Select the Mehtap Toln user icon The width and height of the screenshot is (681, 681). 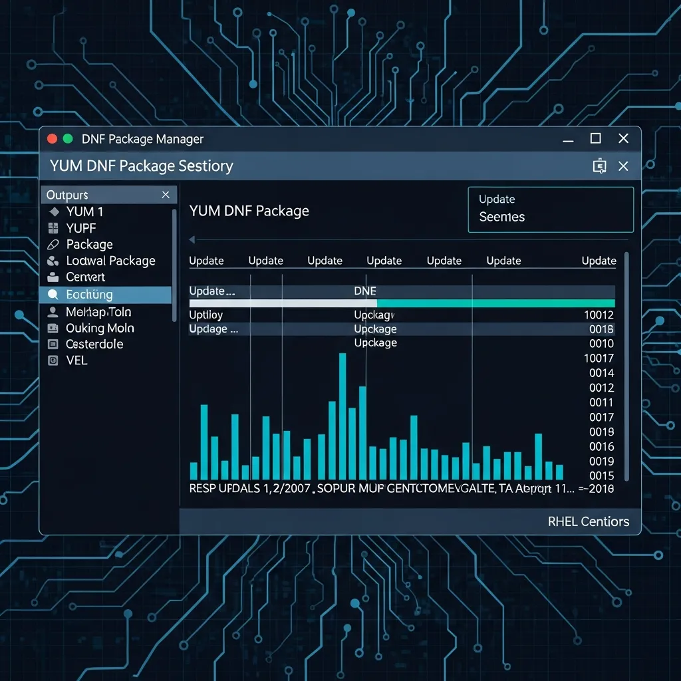[53, 311]
